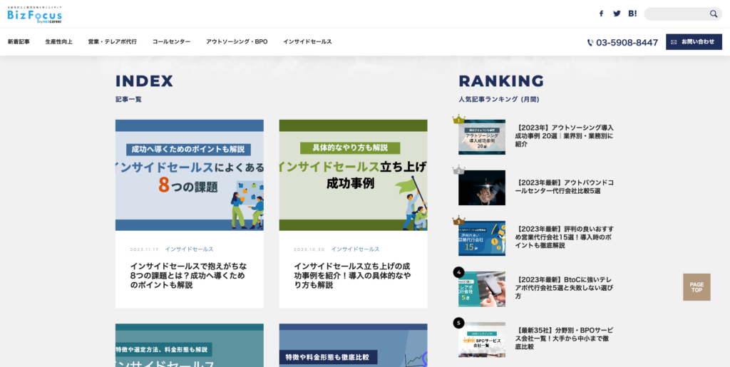Click the search magnifier icon
Screen dimensions: 730x367
(x=713, y=14)
